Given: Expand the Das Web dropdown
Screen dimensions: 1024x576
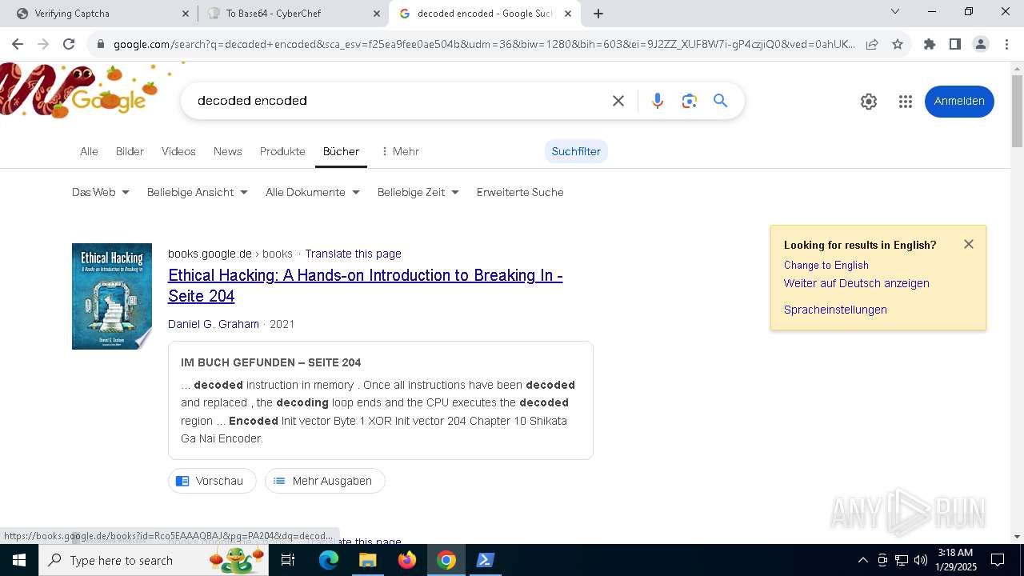Looking at the screenshot, I should pyautogui.click(x=101, y=192).
